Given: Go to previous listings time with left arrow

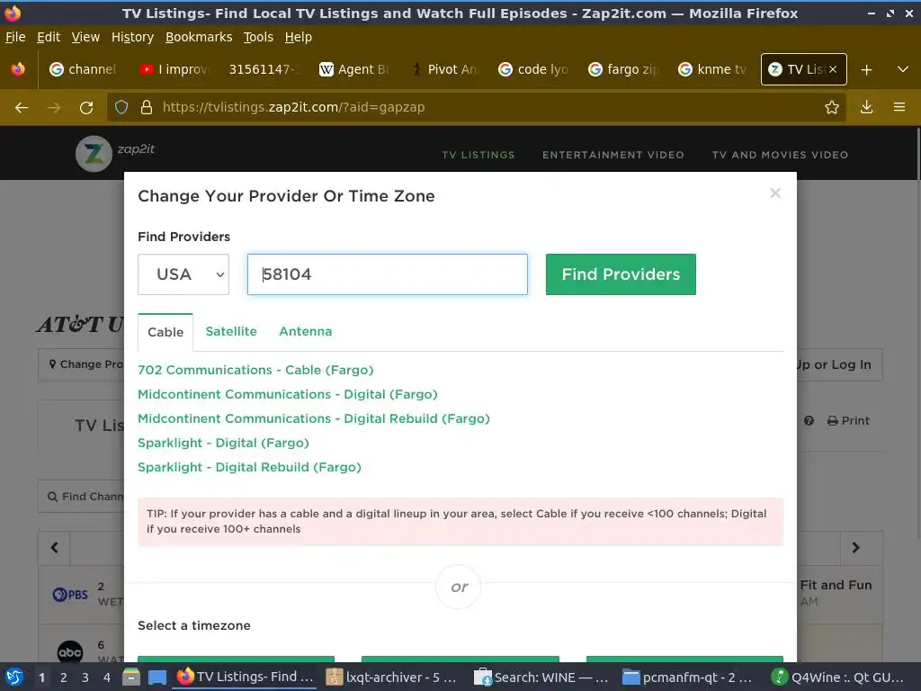Looking at the screenshot, I should (x=55, y=548).
